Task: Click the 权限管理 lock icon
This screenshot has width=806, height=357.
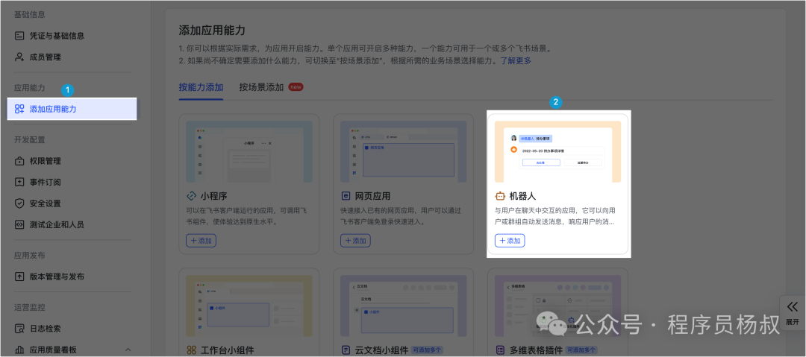Action: pos(19,161)
